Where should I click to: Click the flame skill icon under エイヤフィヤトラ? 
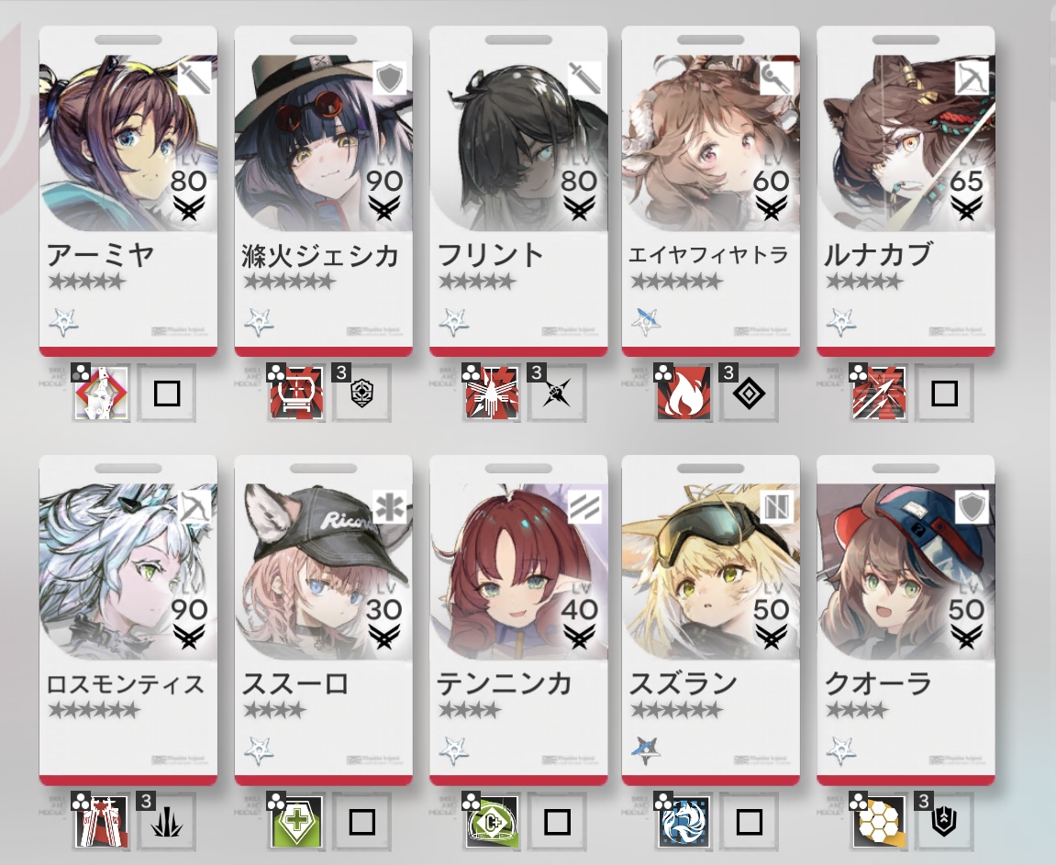[x=684, y=394]
